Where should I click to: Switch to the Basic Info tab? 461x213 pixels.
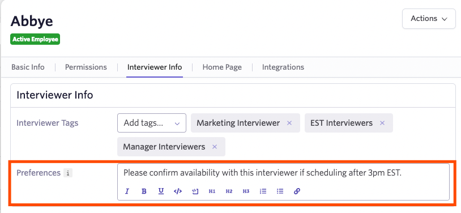28,67
